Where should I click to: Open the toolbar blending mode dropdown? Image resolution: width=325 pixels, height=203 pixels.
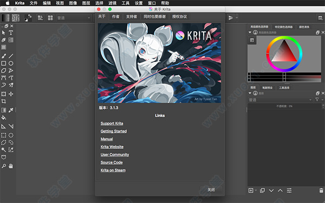point(74,18)
